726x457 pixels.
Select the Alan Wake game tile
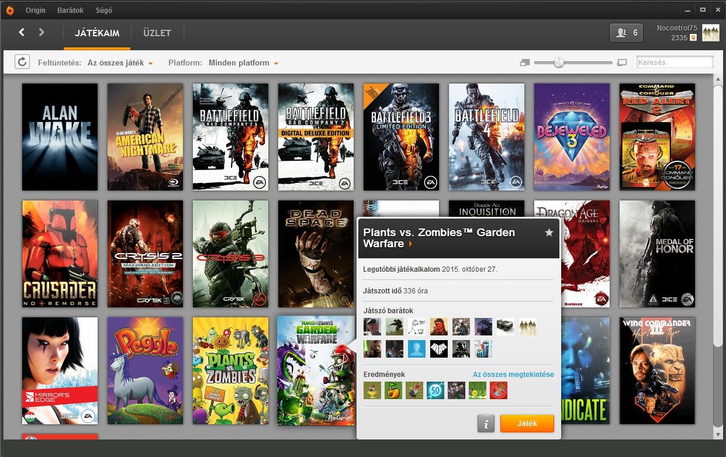(60, 137)
